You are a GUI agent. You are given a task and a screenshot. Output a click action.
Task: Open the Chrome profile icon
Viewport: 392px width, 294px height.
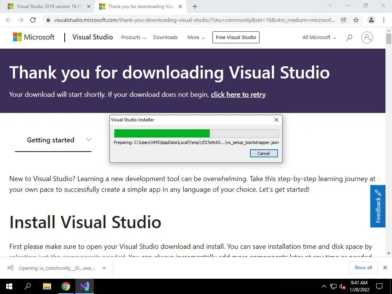pyautogui.click(x=371, y=20)
